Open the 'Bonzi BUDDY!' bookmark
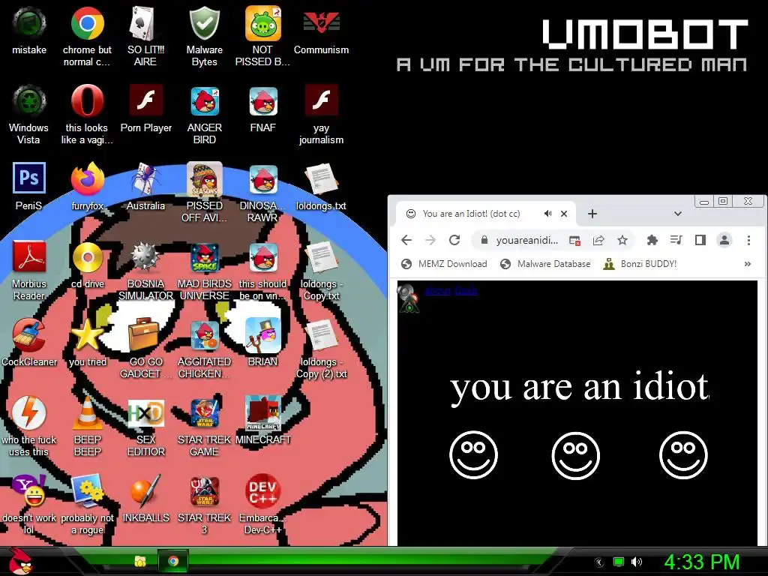Viewport: 768px width, 576px height. click(640, 264)
